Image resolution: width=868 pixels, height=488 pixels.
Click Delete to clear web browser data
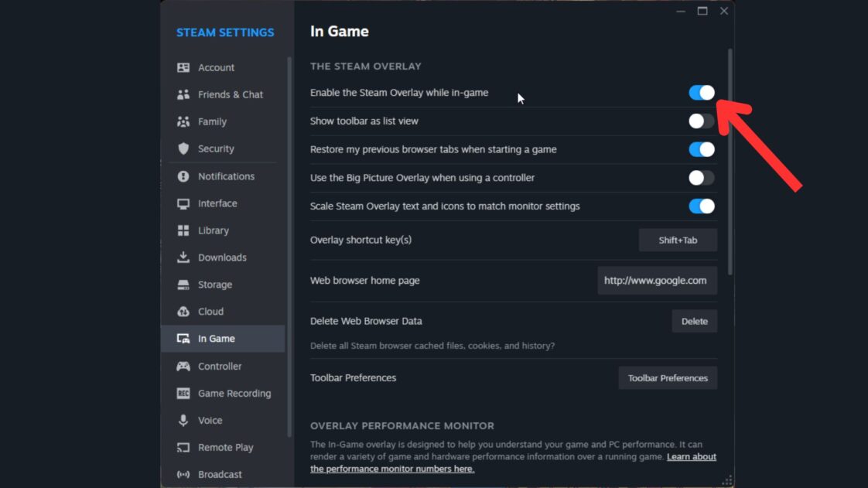coord(694,321)
